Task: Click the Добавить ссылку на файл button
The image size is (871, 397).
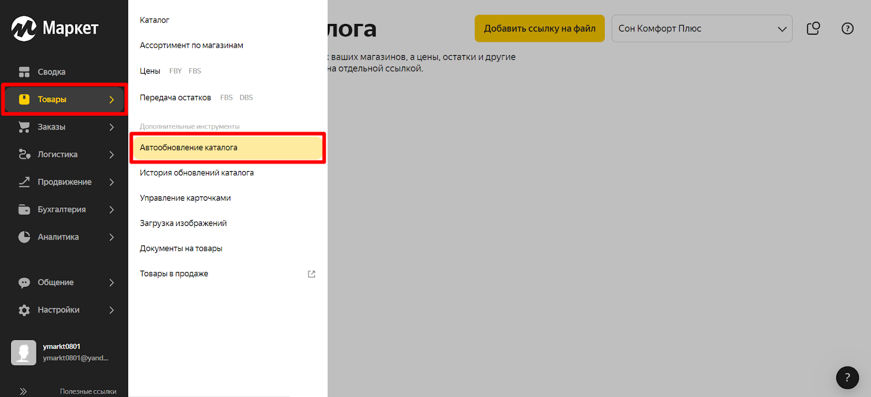Action: [539, 28]
